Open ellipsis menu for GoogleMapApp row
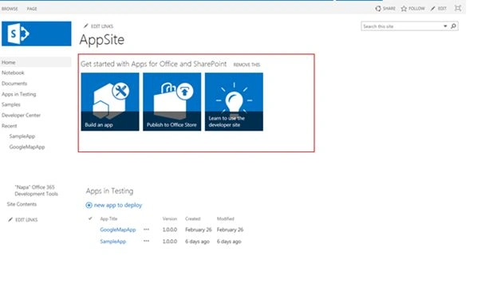 pyautogui.click(x=146, y=229)
